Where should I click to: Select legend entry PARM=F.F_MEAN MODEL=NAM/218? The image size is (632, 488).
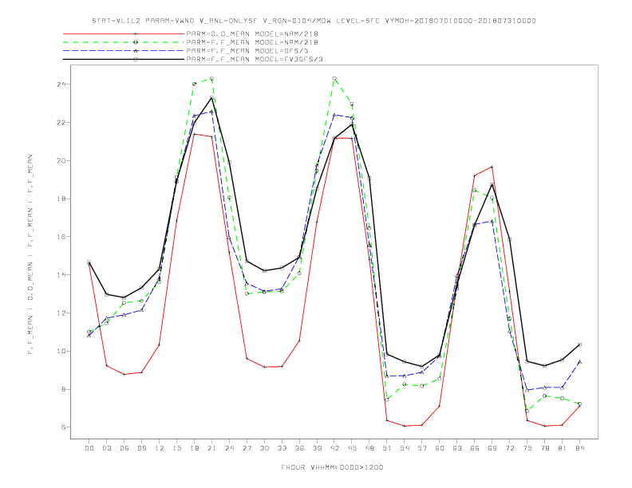coord(252,42)
